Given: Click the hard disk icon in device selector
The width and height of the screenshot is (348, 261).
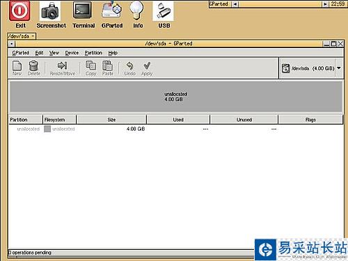Looking at the screenshot, I should [285, 68].
